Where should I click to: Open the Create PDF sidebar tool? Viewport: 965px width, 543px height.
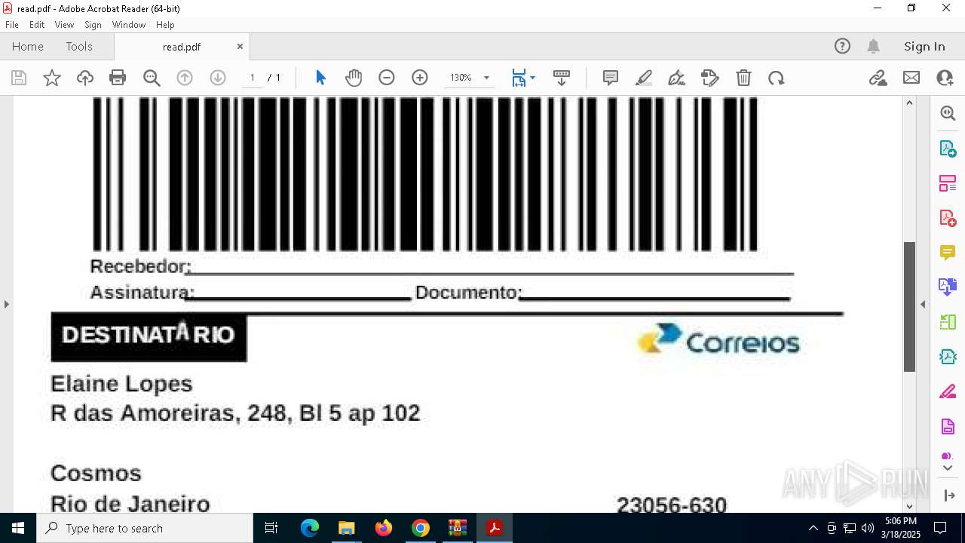[948, 218]
